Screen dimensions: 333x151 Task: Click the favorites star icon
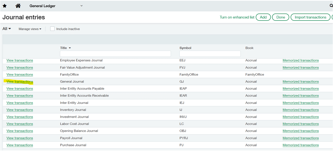(x=5, y=6)
